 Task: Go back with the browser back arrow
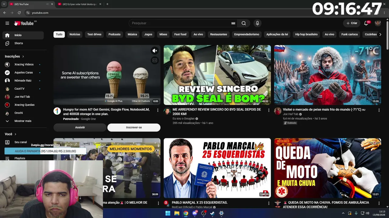click(x=5, y=13)
